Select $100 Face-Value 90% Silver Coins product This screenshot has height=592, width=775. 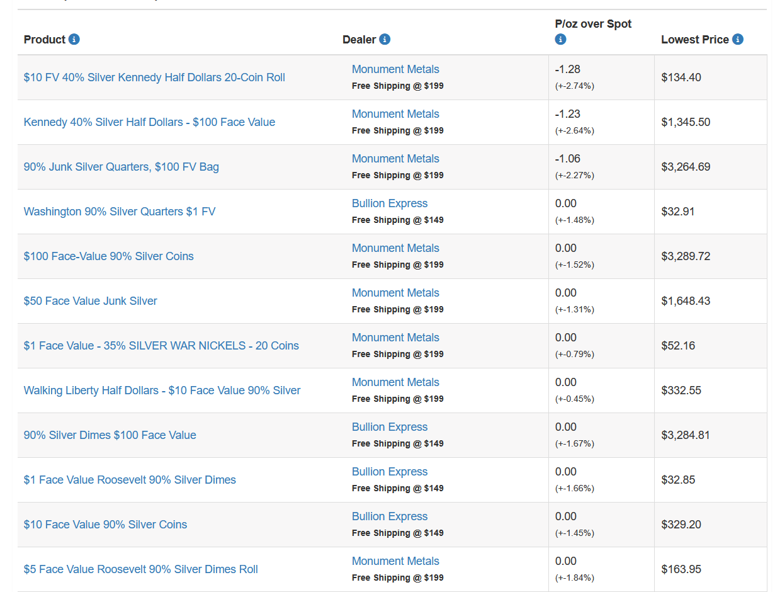tap(109, 256)
